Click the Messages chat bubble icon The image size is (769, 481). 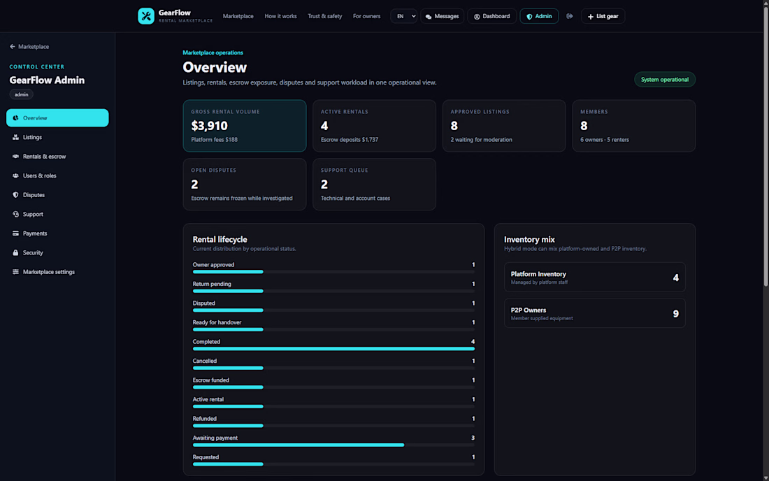tap(429, 17)
